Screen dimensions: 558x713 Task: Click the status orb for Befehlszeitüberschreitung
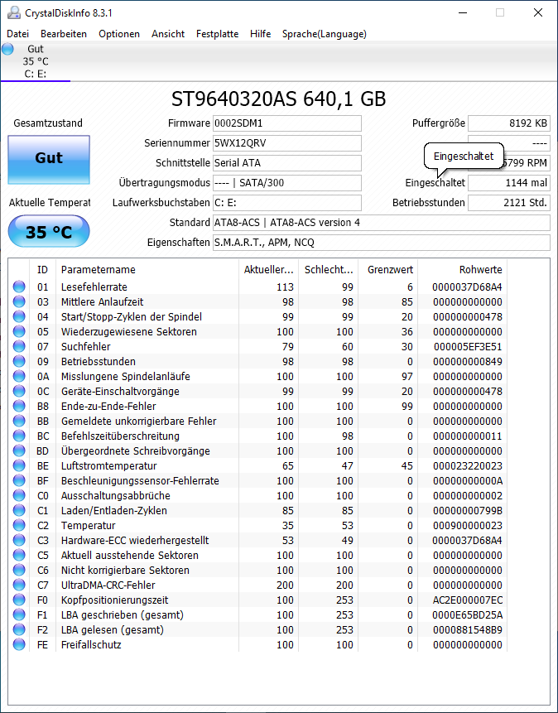coord(19,436)
